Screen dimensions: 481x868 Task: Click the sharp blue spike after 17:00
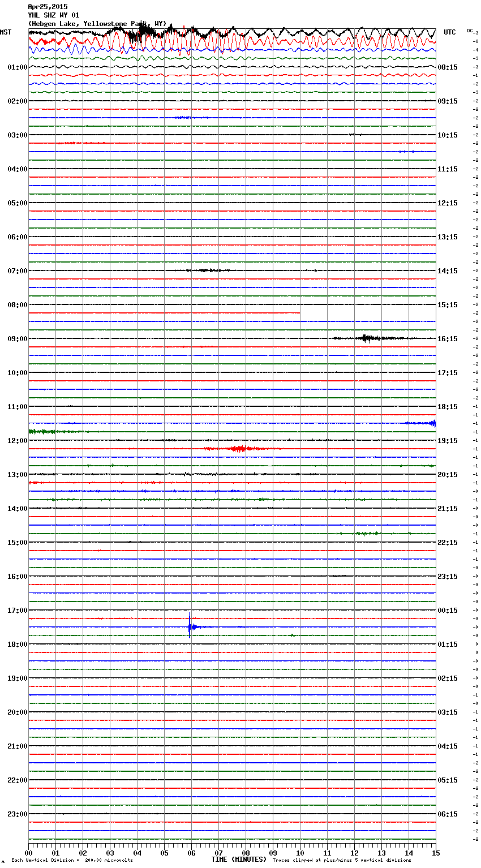coord(190,625)
